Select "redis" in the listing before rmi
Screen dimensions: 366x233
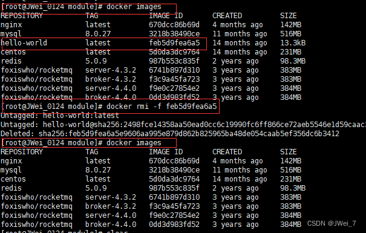tap(11, 61)
